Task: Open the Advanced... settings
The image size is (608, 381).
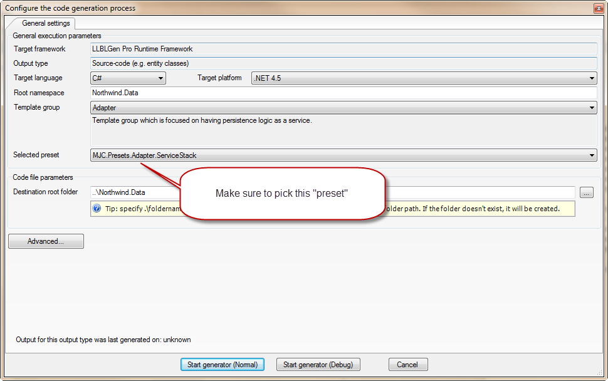Action: (46, 241)
